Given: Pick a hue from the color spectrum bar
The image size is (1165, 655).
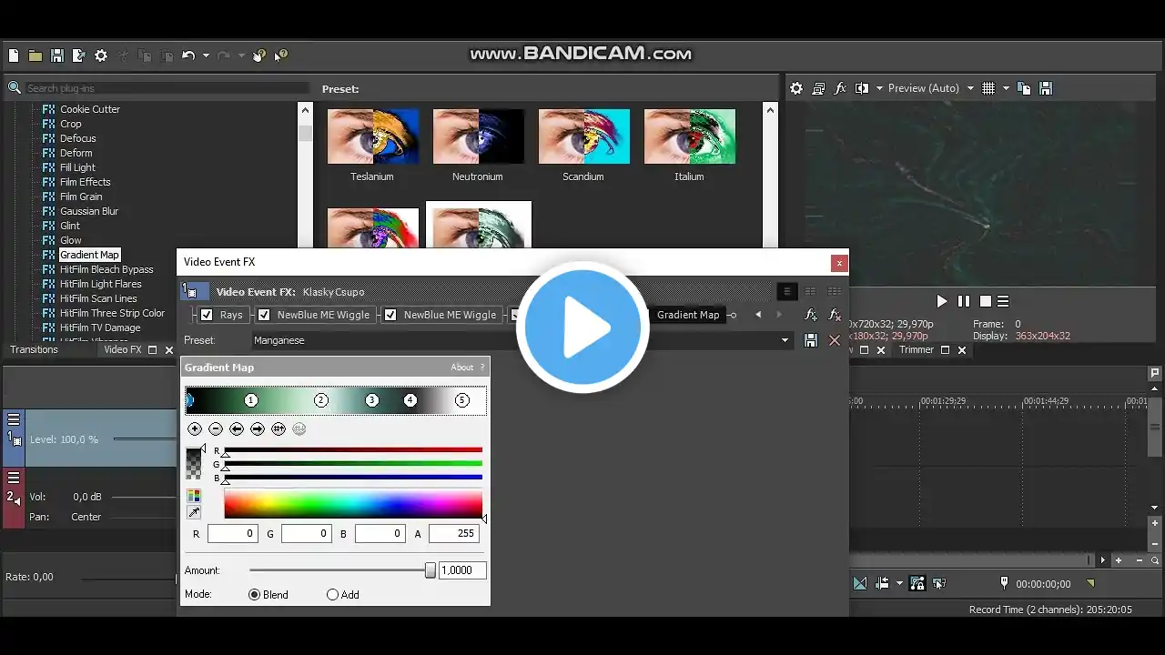Looking at the screenshot, I should pos(353,504).
